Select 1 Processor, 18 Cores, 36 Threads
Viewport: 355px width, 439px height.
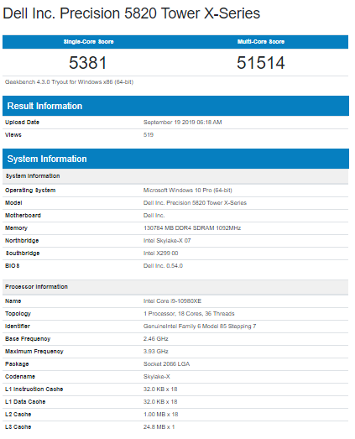(189, 314)
